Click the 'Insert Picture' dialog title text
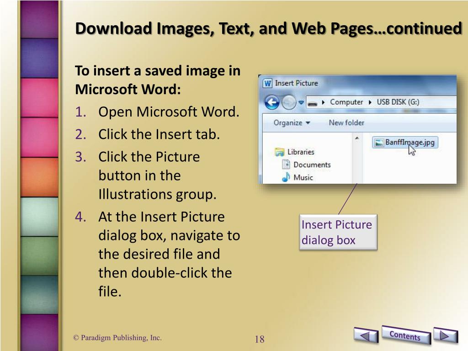The width and height of the screenshot is (468, 351). coord(296,83)
